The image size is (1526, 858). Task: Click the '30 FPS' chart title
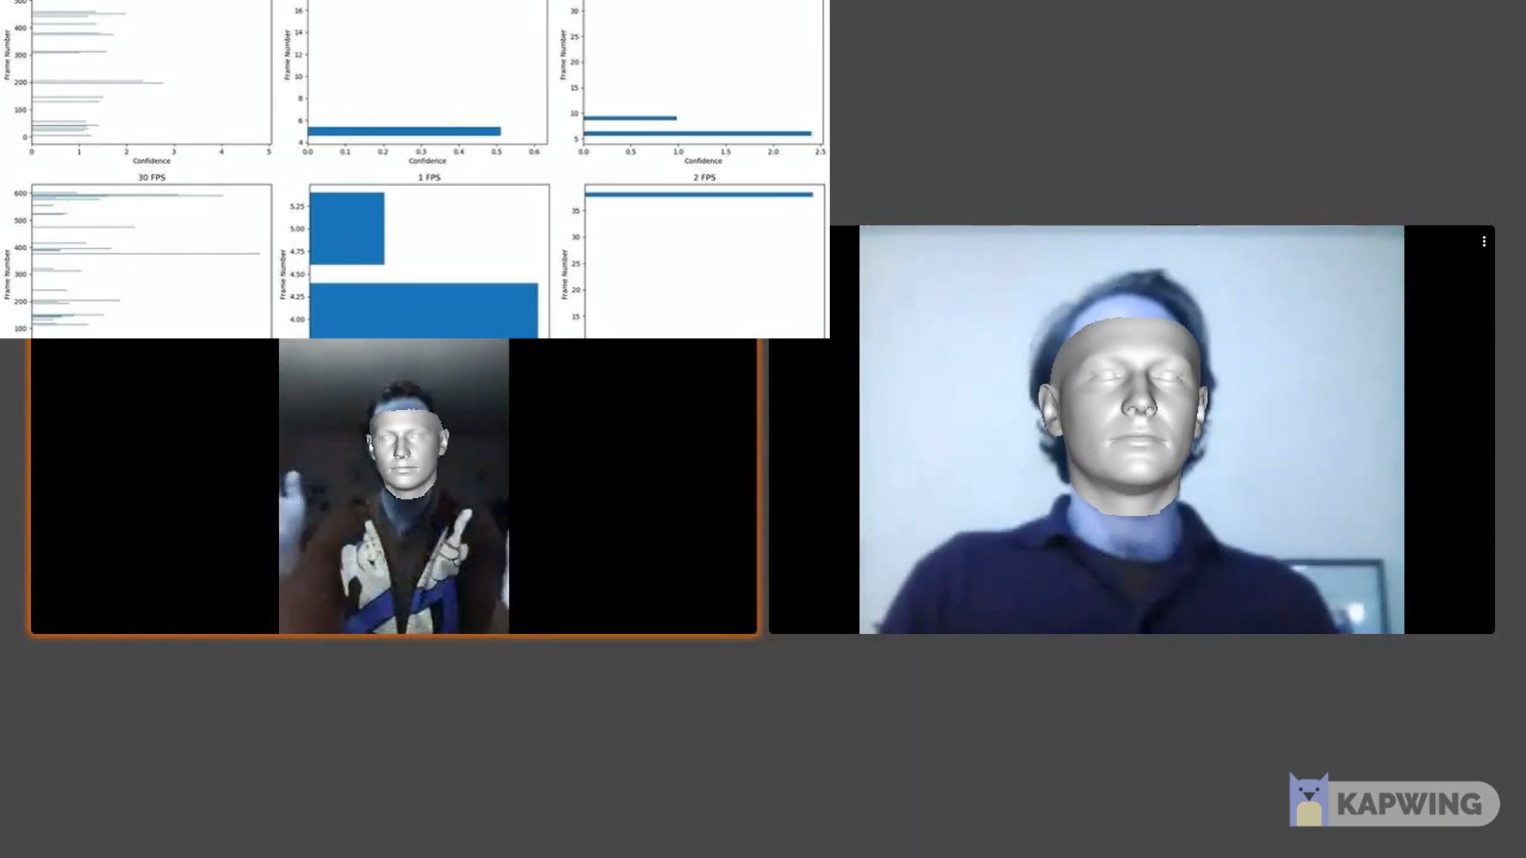pos(152,177)
